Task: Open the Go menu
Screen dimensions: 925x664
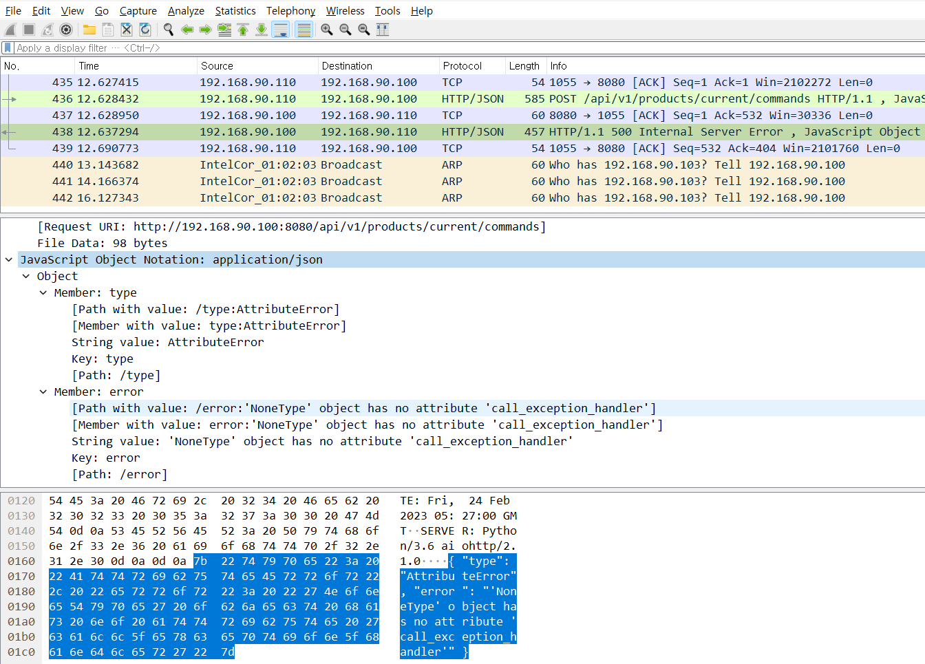Action: pyautogui.click(x=102, y=11)
